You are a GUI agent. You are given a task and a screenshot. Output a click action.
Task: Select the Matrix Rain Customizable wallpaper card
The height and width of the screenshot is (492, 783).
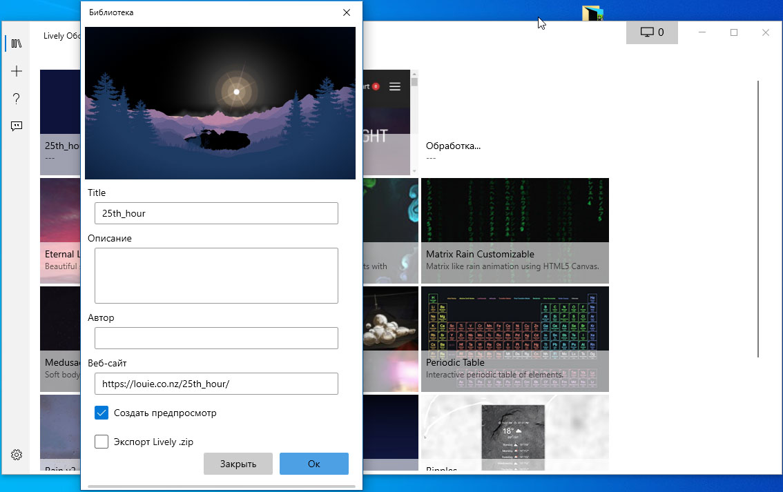515,230
